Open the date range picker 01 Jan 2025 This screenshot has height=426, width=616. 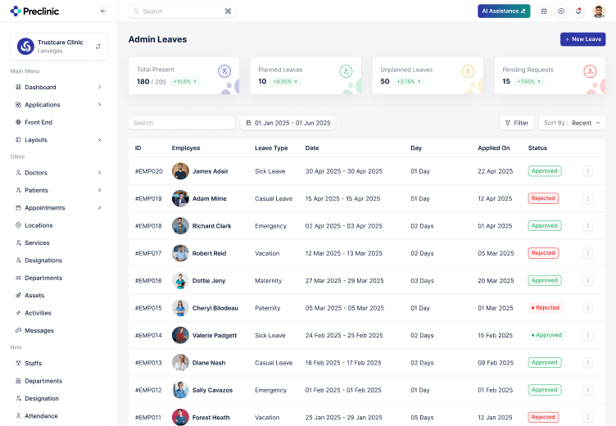pyautogui.click(x=288, y=123)
